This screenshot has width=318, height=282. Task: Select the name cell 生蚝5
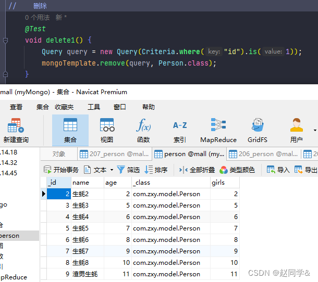[x=88, y=228]
